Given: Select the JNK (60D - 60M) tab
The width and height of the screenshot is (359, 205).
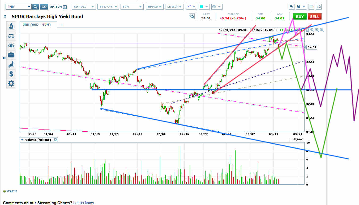Looking at the screenshot, I should coord(39,25).
